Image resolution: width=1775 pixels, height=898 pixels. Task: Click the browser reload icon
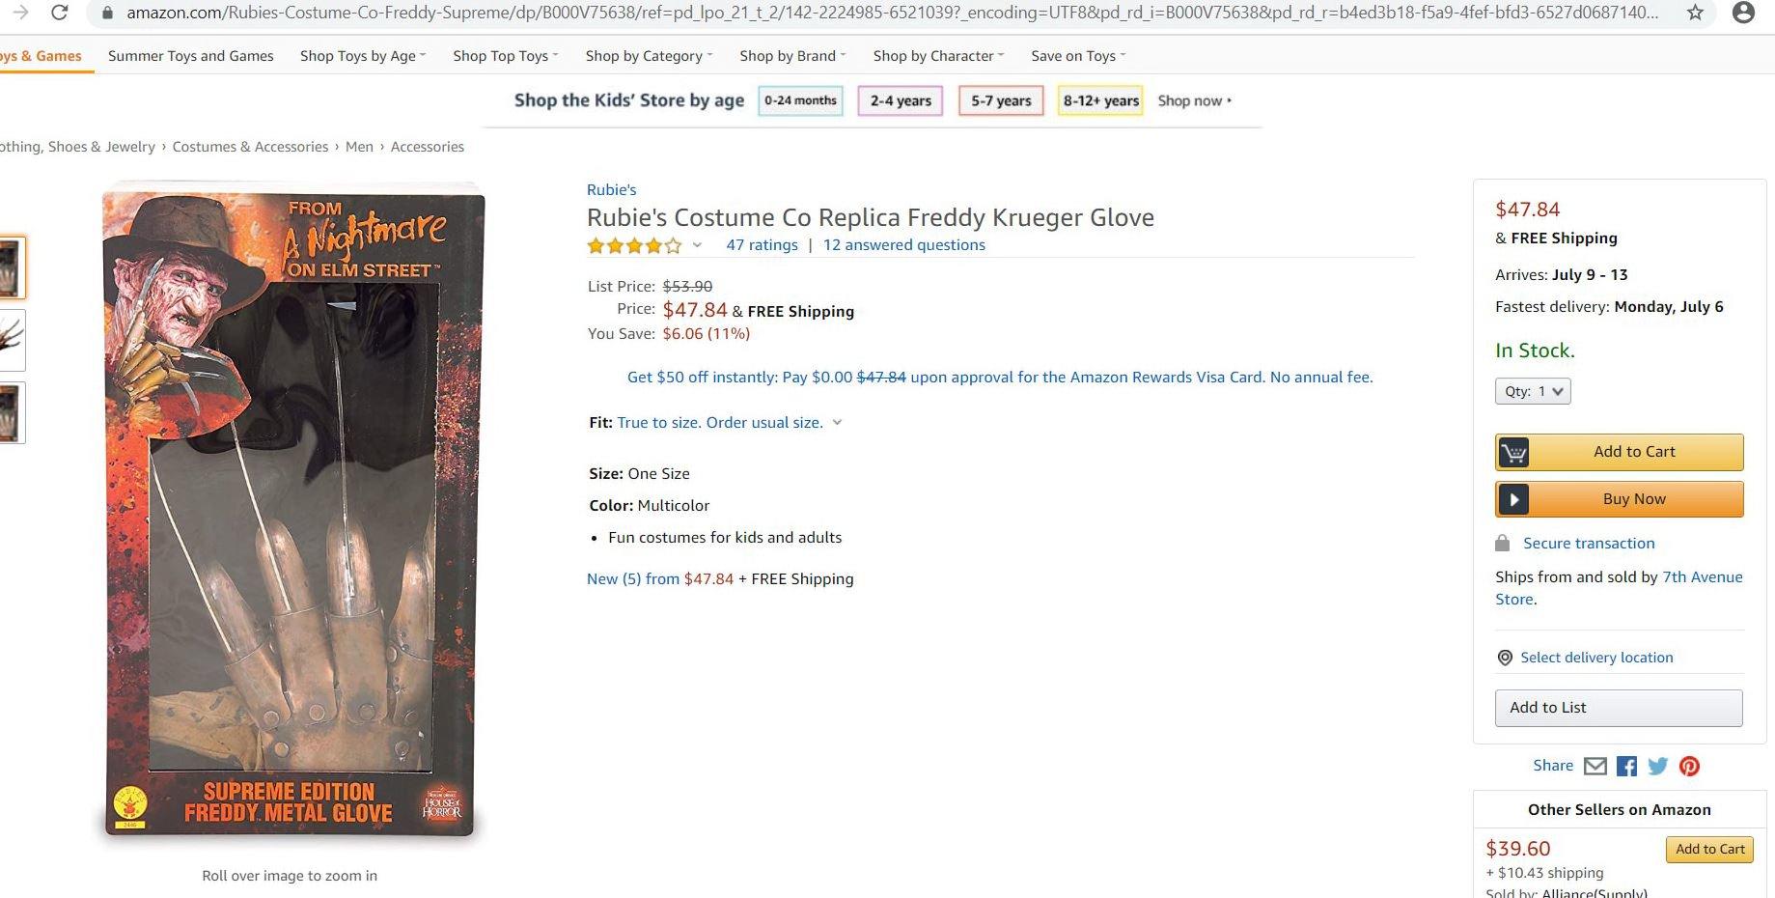coord(59,13)
